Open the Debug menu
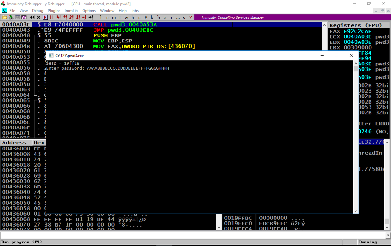391x246 pixels. (x=37, y=11)
